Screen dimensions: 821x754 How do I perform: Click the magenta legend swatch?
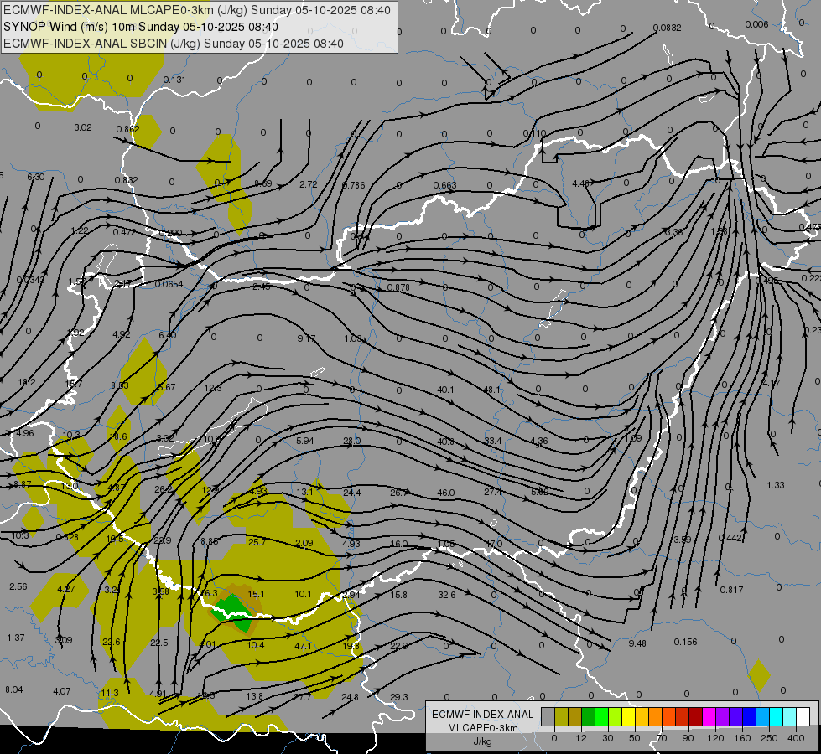click(x=709, y=717)
